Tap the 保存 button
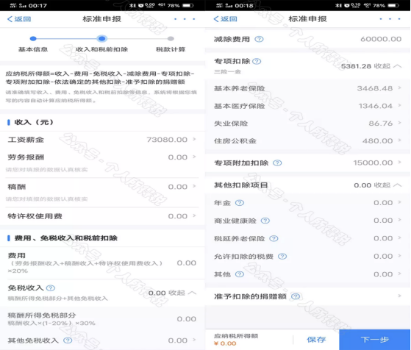The image size is (411, 350). coord(316,340)
